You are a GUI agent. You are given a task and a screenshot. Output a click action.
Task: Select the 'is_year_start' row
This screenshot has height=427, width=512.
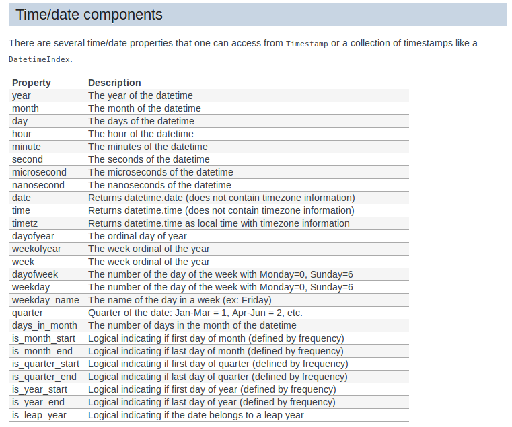click(x=209, y=389)
